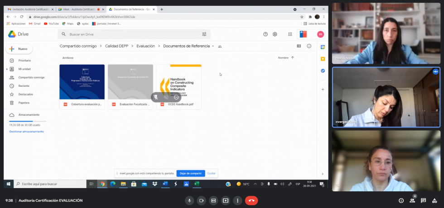Show Meet participants list icon

(x=412, y=201)
